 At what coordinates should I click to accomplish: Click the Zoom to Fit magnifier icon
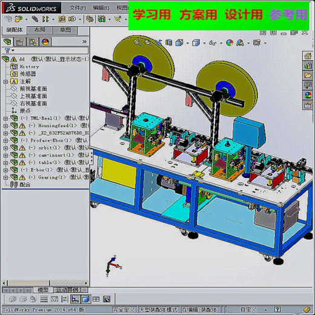[138, 42]
